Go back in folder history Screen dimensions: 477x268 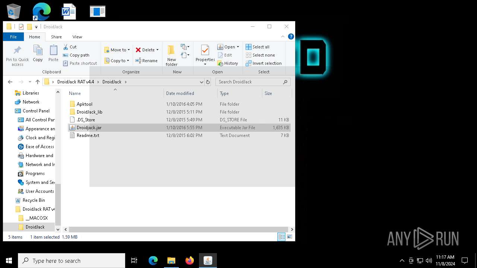(x=10, y=82)
